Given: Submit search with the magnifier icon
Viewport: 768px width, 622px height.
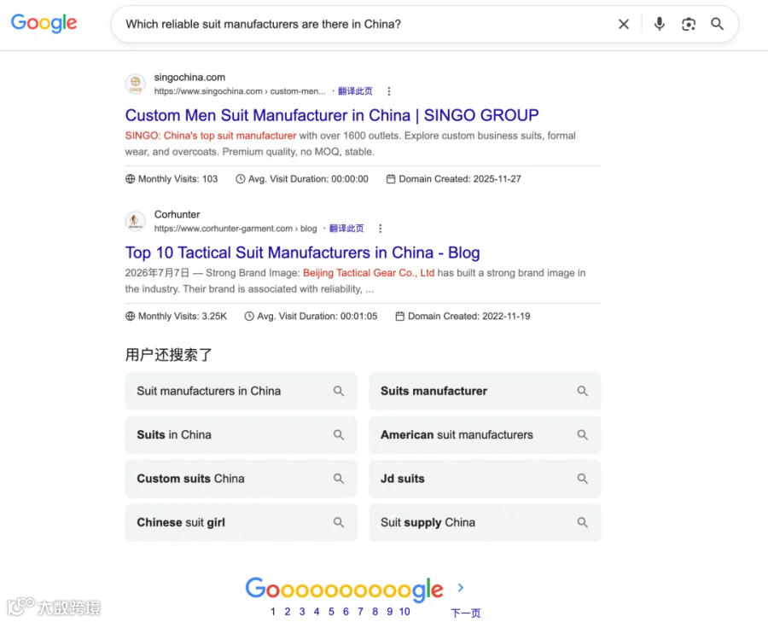Looking at the screenshot, I should (x=717, y=24).
